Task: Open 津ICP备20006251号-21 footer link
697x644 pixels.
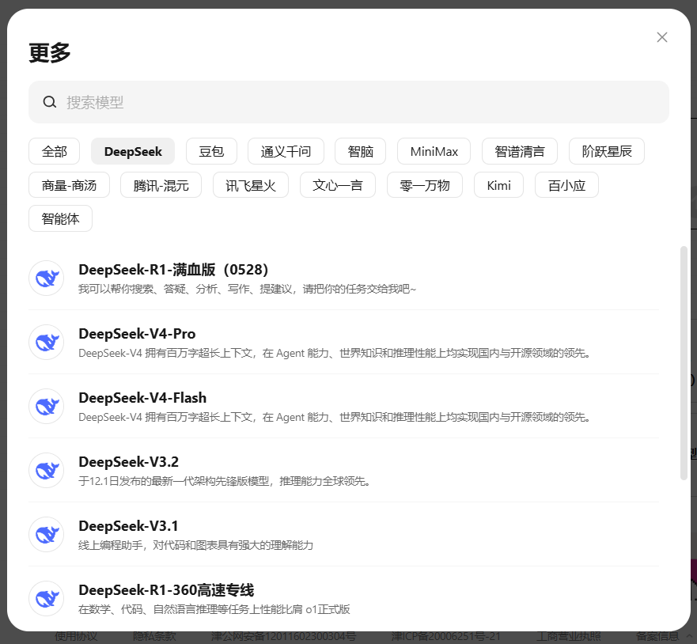Action: (446, 637)
